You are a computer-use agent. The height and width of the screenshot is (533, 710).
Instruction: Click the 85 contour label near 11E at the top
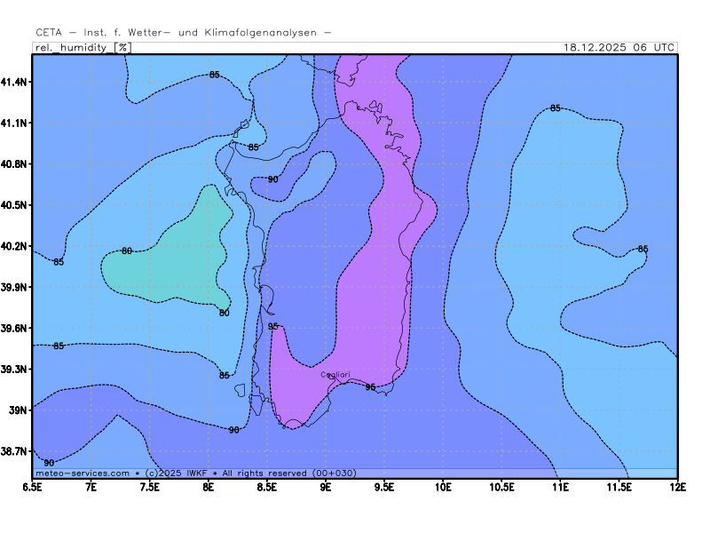click(555, 107)
